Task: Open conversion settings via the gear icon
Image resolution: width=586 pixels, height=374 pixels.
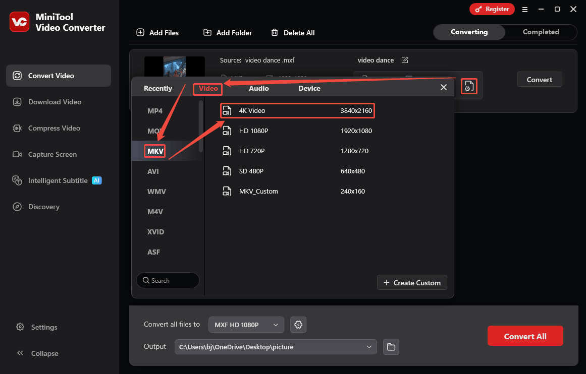Action: click(298, 325)
